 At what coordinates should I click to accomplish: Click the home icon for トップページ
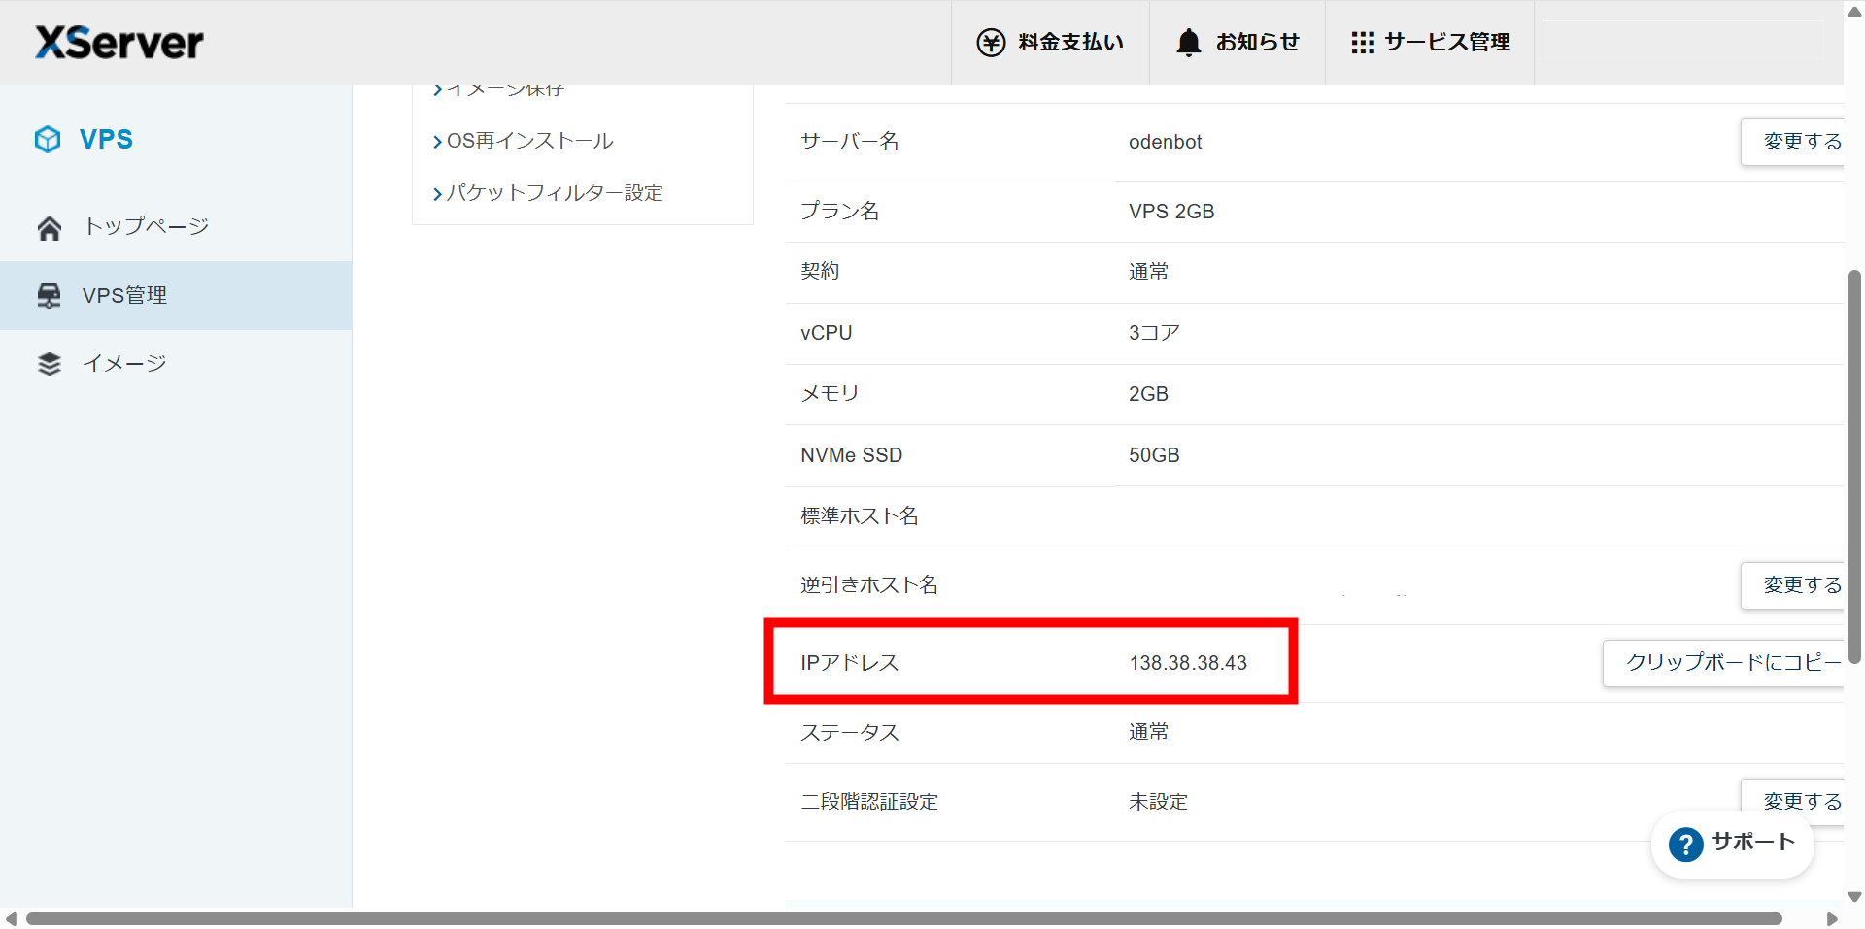click(50, 228)
